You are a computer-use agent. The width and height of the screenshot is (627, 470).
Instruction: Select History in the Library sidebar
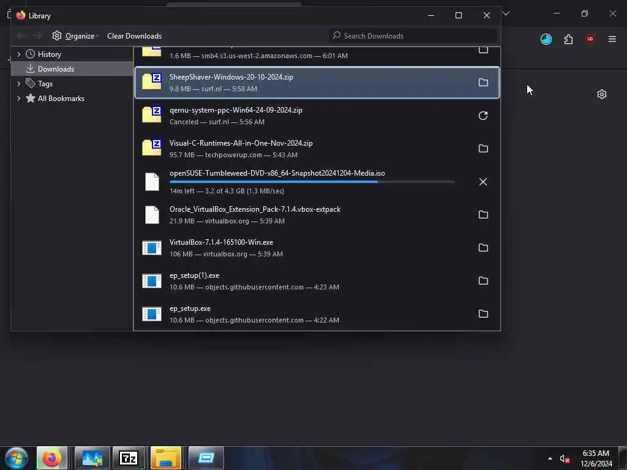coord(49,54)
